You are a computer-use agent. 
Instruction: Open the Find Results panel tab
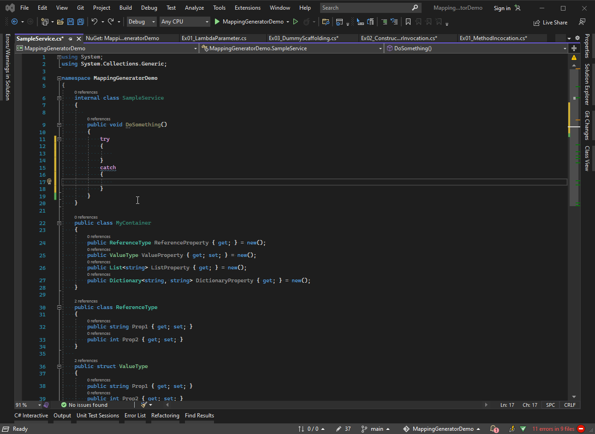(199, 416)
